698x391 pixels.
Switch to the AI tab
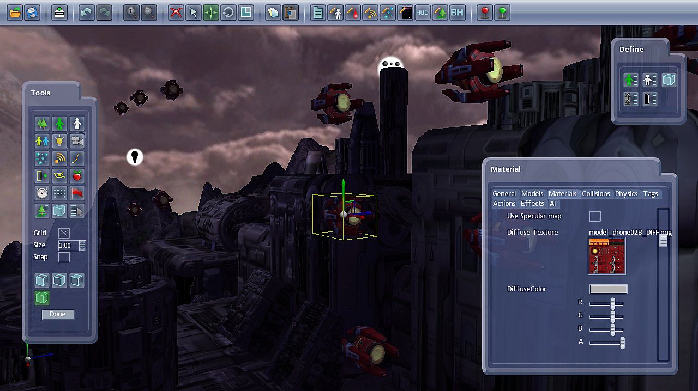(x=553, y=203)
